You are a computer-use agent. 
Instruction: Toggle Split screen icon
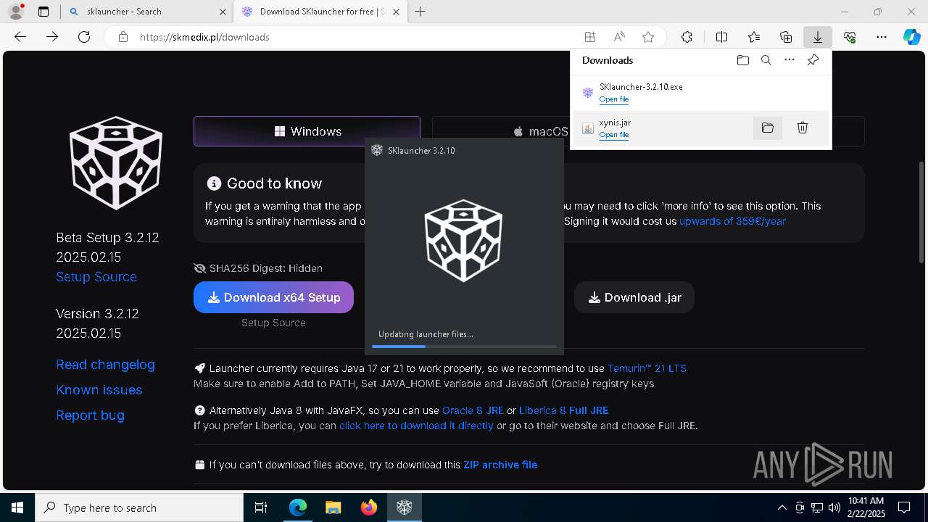[x=721, y=37]
